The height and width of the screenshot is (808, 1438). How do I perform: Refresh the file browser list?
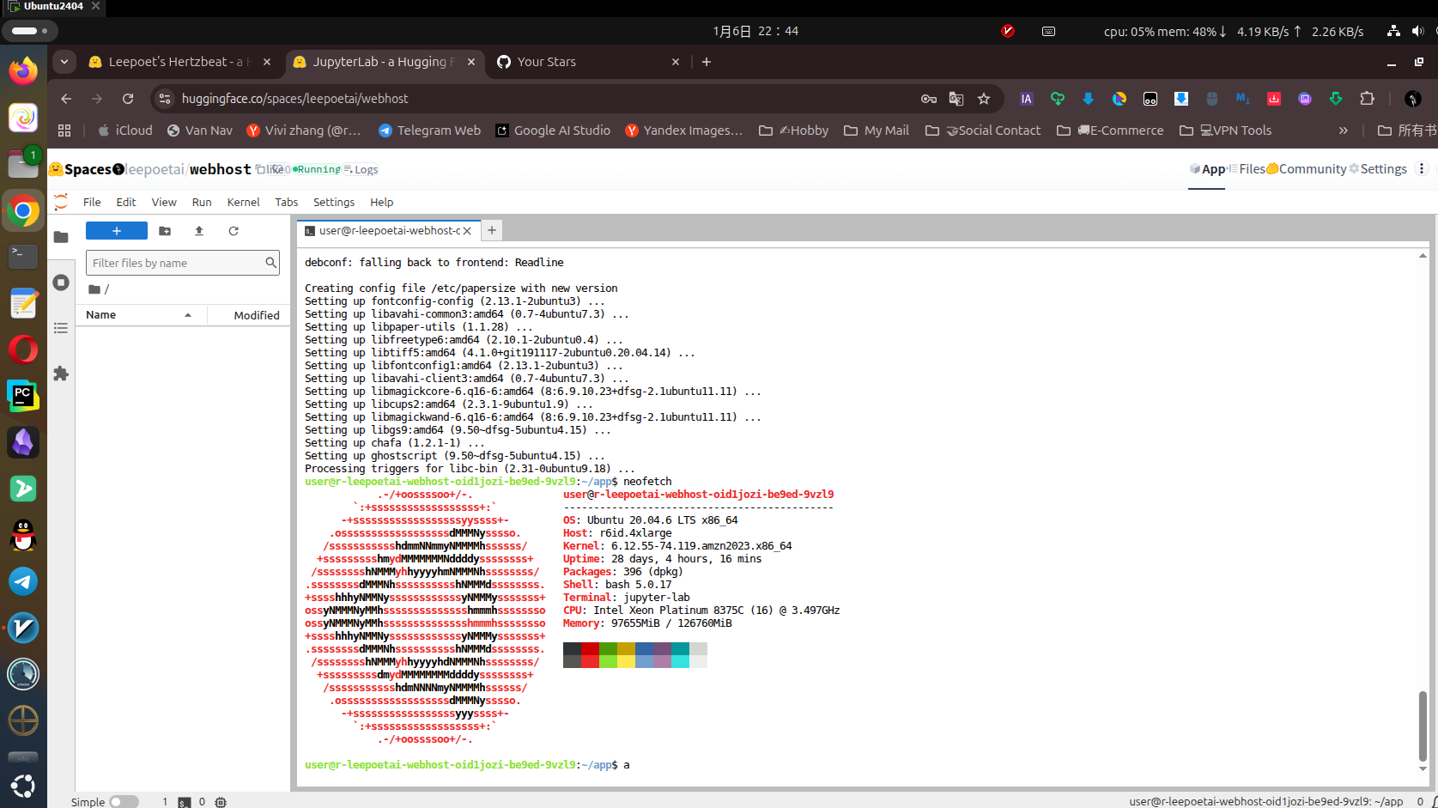tap(234, 231)
